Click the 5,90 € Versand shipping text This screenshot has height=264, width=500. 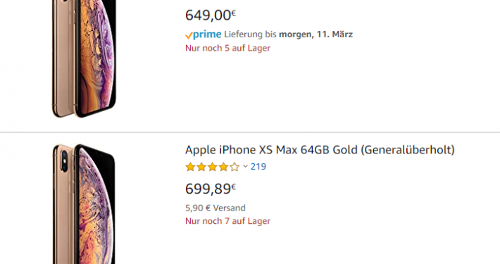click(215, 208)
